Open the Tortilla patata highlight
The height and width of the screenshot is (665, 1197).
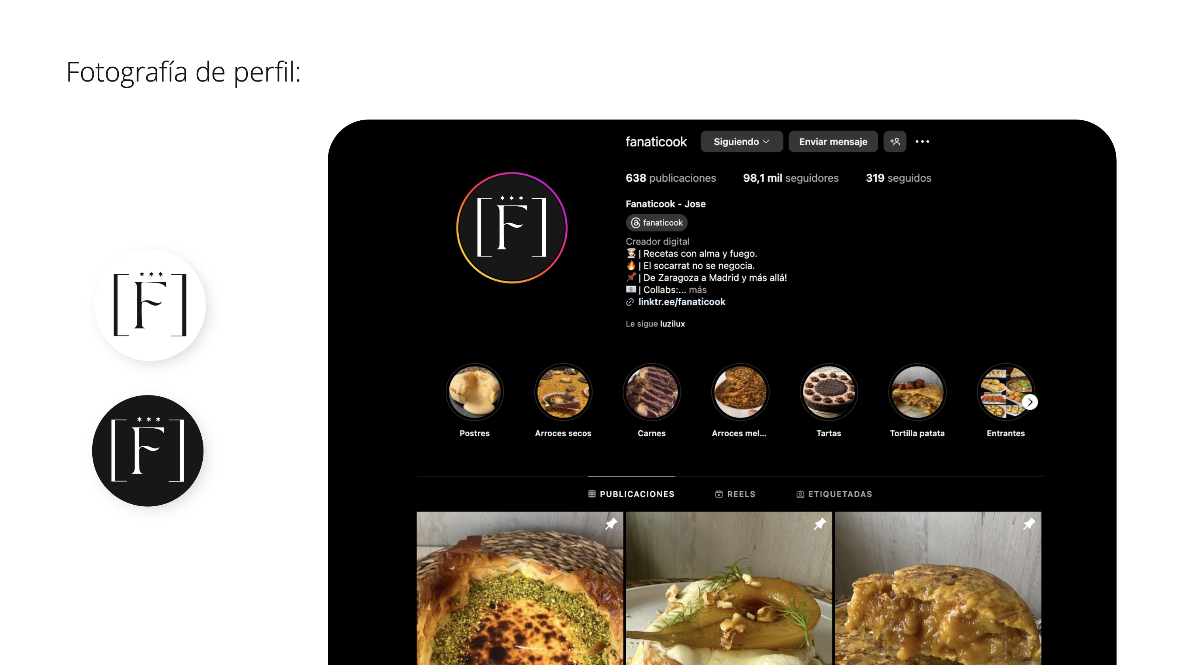pos(917,392)
